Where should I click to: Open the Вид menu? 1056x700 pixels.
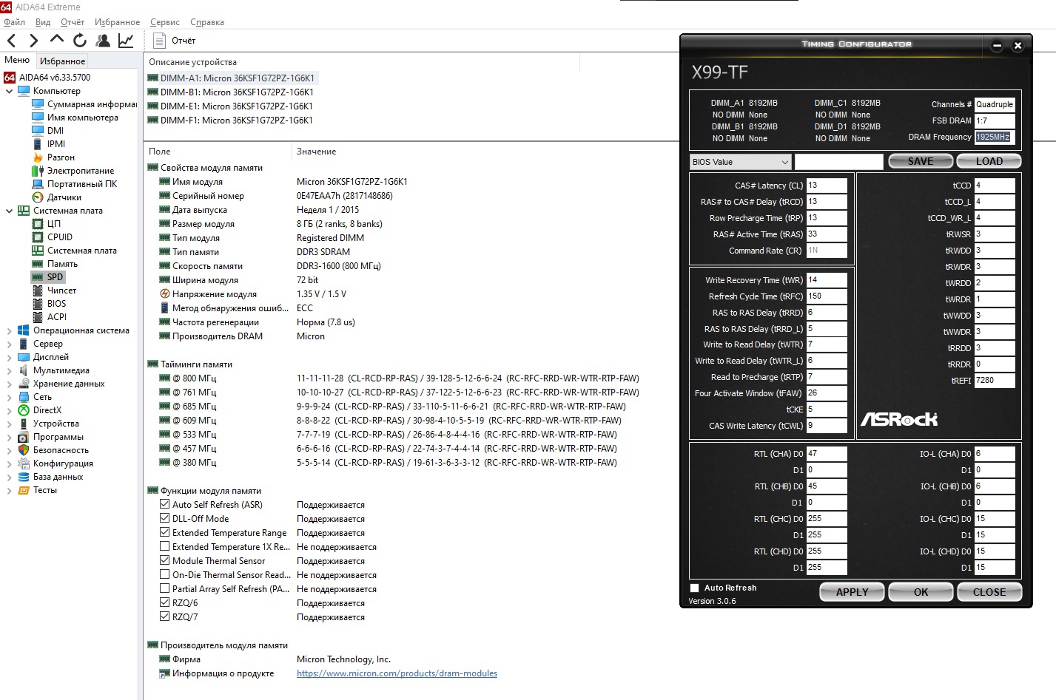click(43, 22)
